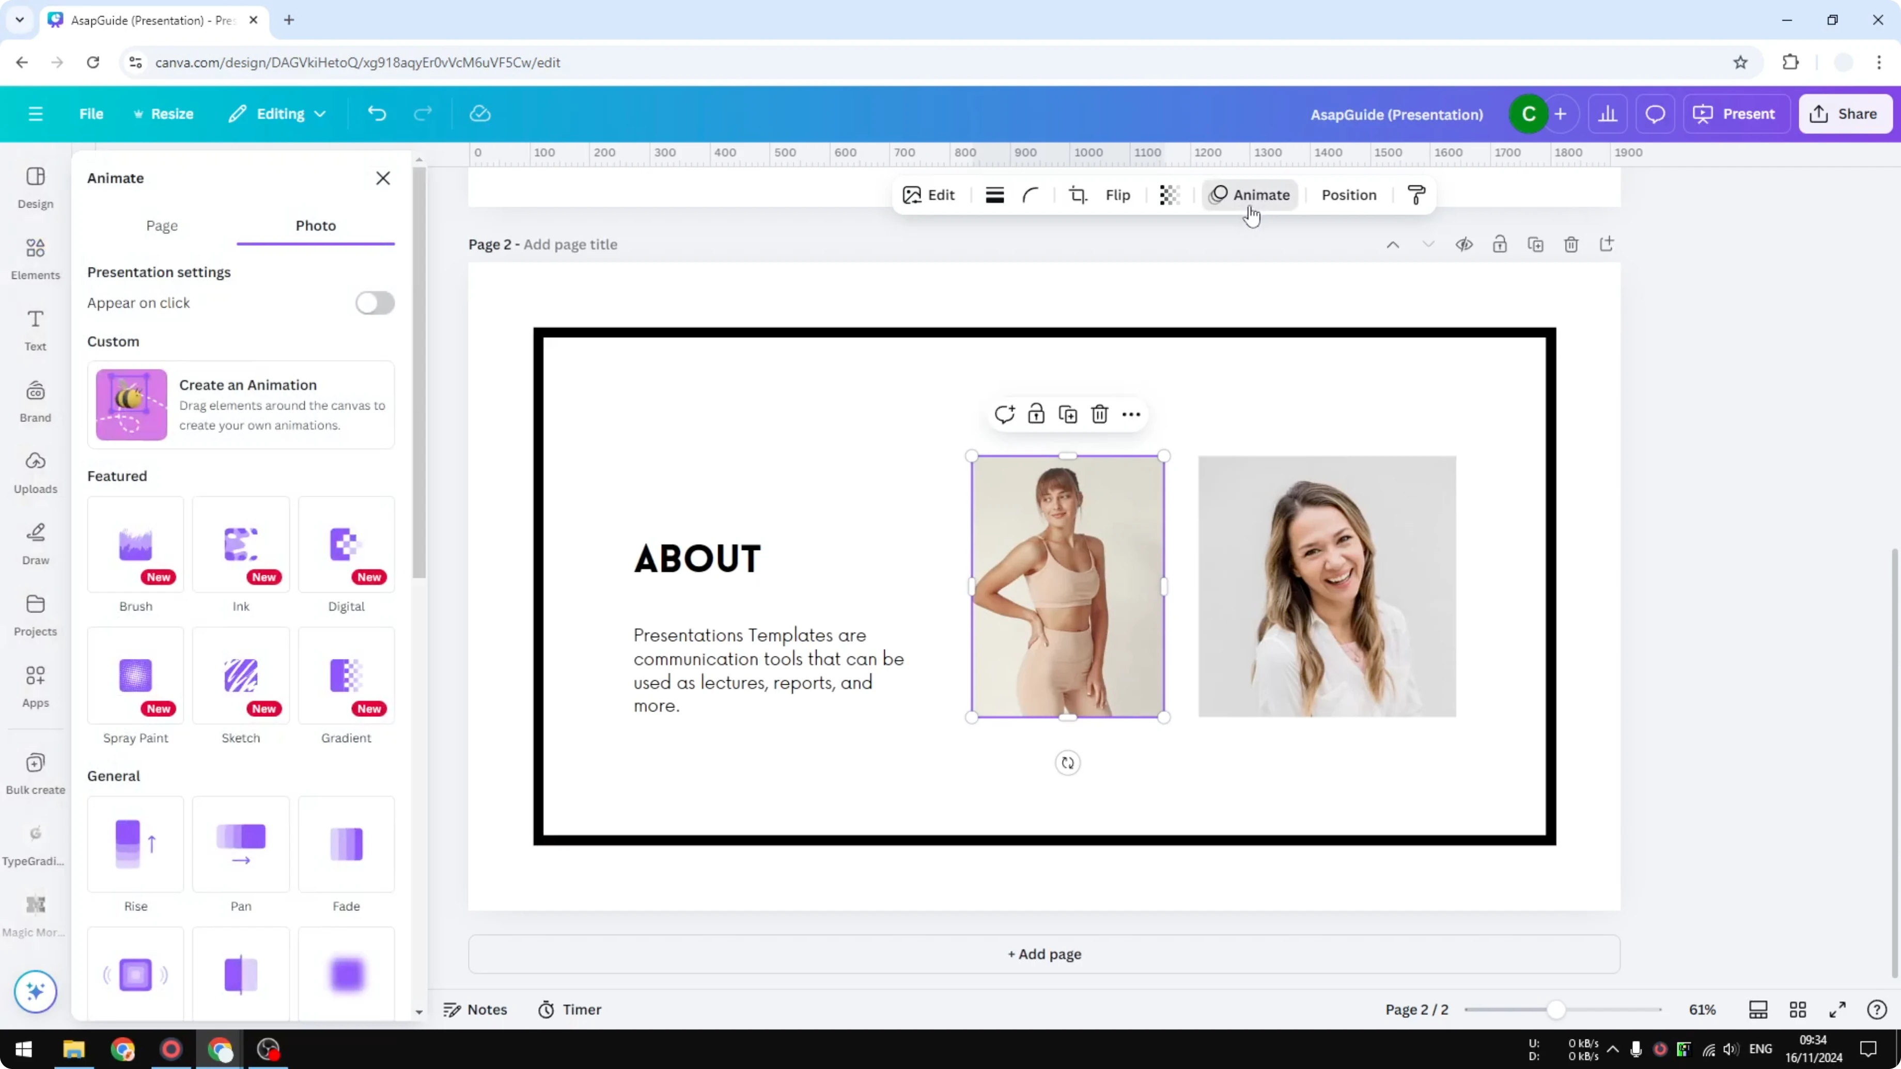The image size is (1901, 1069).
Task: Open the browser tab list arrow
Action: click(x=19, y=20)
